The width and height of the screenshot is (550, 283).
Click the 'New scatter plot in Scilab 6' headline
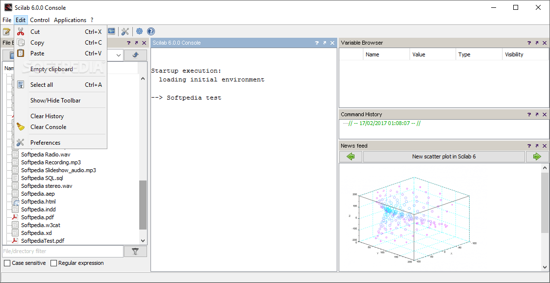(444, 156)
